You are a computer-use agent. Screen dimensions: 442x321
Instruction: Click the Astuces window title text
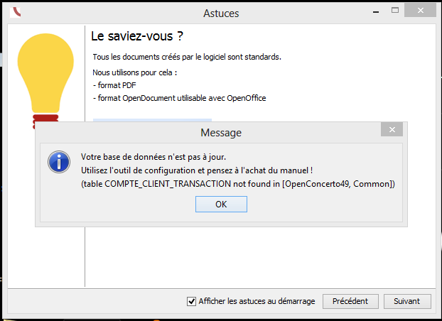click(x=221, y=13)
